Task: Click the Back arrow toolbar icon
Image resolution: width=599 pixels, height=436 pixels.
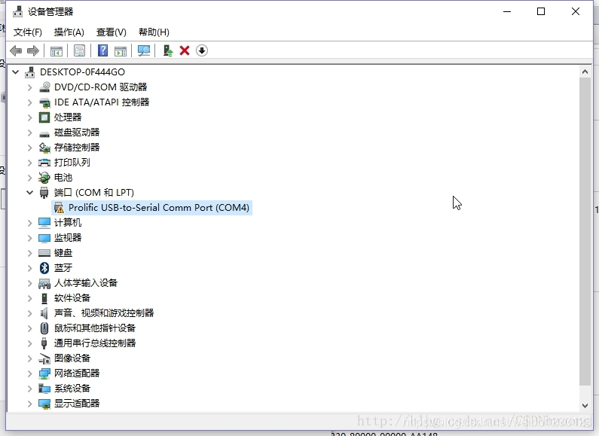Action: pos(16,50)
